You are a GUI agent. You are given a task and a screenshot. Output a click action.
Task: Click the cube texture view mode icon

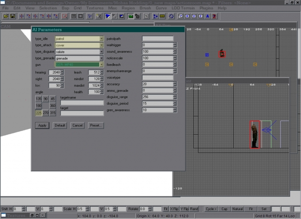pyautogui.click(x=99, y=16)
